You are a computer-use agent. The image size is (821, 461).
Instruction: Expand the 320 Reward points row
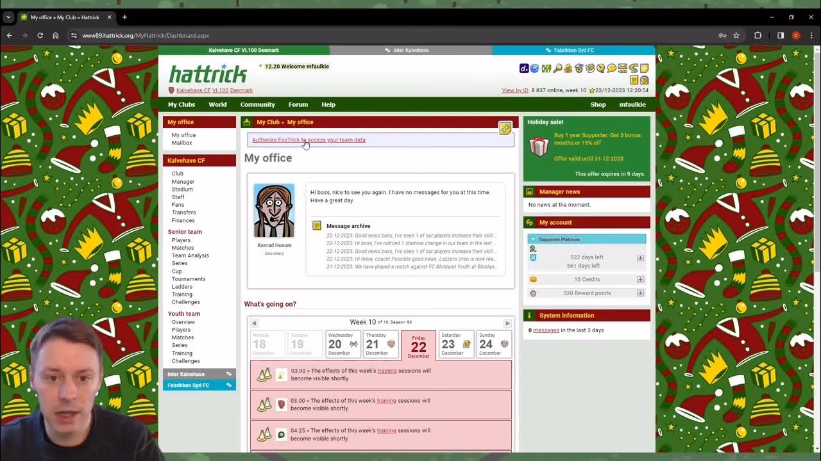(640, 293)
